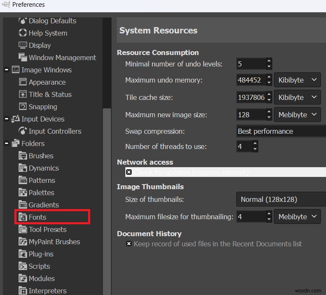The width and height of the screenshot is (326, 295).
Task: Increase number of threads to use
Action: point(255,143)
